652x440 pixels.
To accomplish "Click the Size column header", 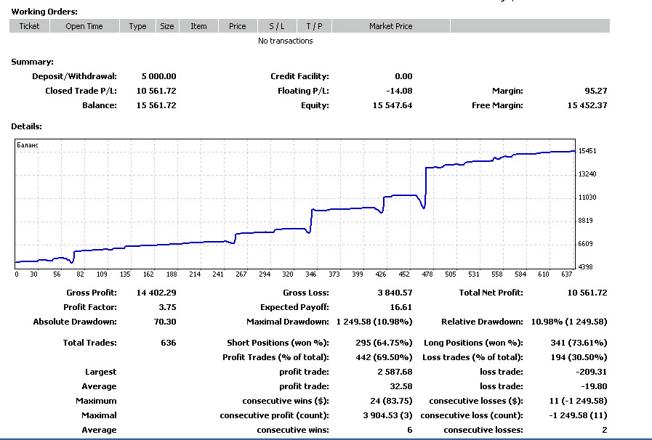I will click(x=167, y=26).
